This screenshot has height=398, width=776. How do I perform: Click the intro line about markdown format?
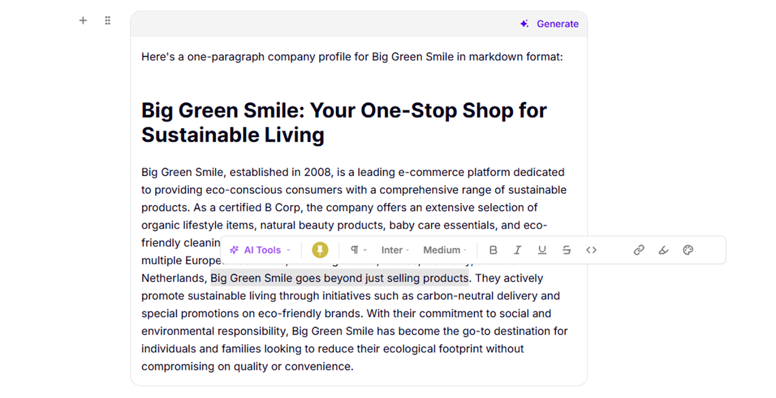click(x=352, y=57)
